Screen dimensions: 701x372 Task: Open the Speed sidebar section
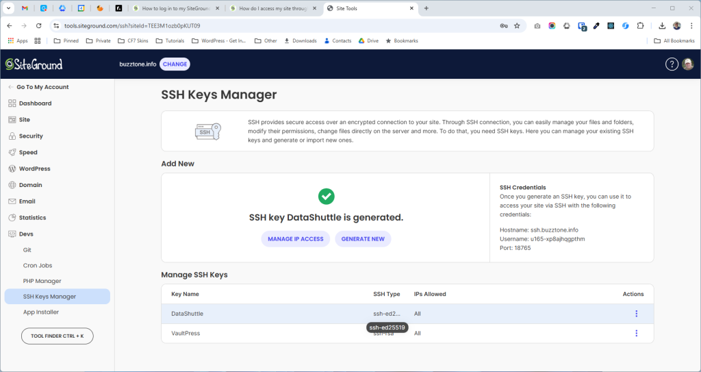[28, 153]
